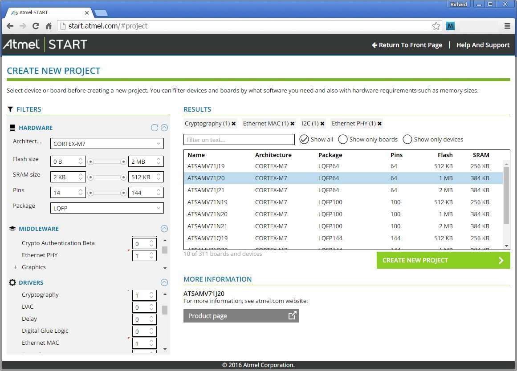Expand the Graphics middleware group

(15, 267)
